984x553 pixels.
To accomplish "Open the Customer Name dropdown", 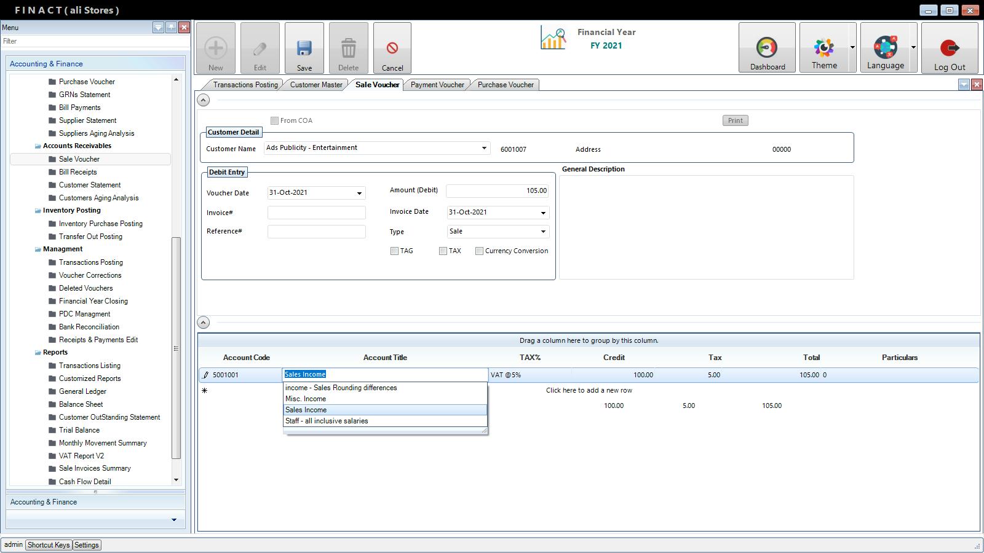I will [484, 148].
